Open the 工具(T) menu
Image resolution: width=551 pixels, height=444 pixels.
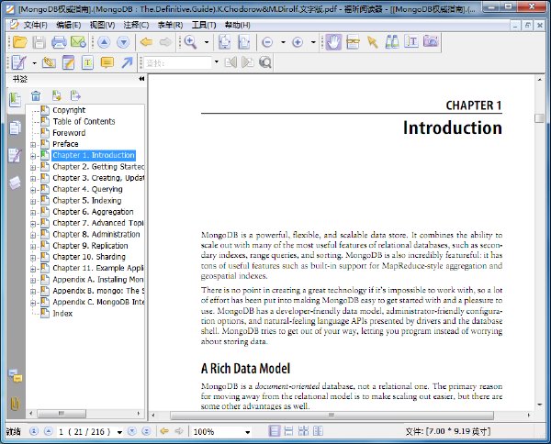(204, 25)
